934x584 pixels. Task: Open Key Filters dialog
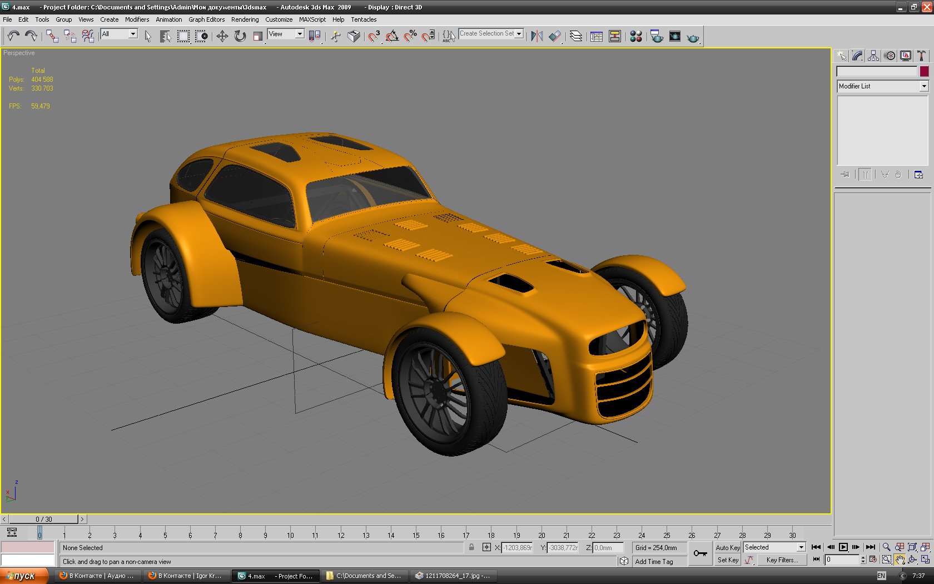click(x=782, y=560)
